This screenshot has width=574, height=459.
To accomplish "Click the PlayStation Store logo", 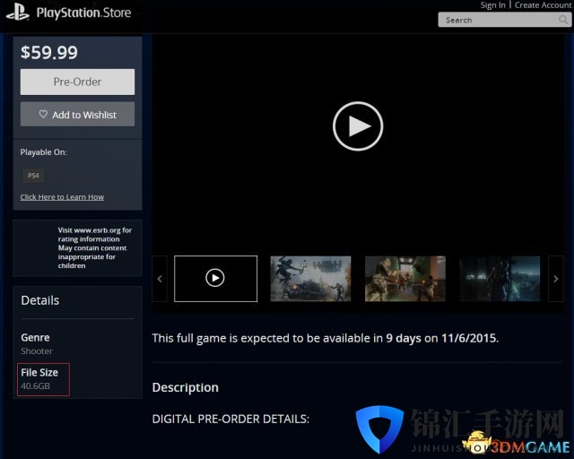I will tap(69, 13).
